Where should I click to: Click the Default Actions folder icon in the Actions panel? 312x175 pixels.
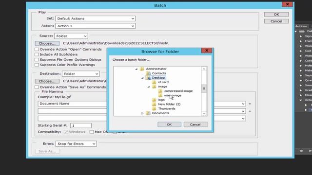tap(302, 31)
